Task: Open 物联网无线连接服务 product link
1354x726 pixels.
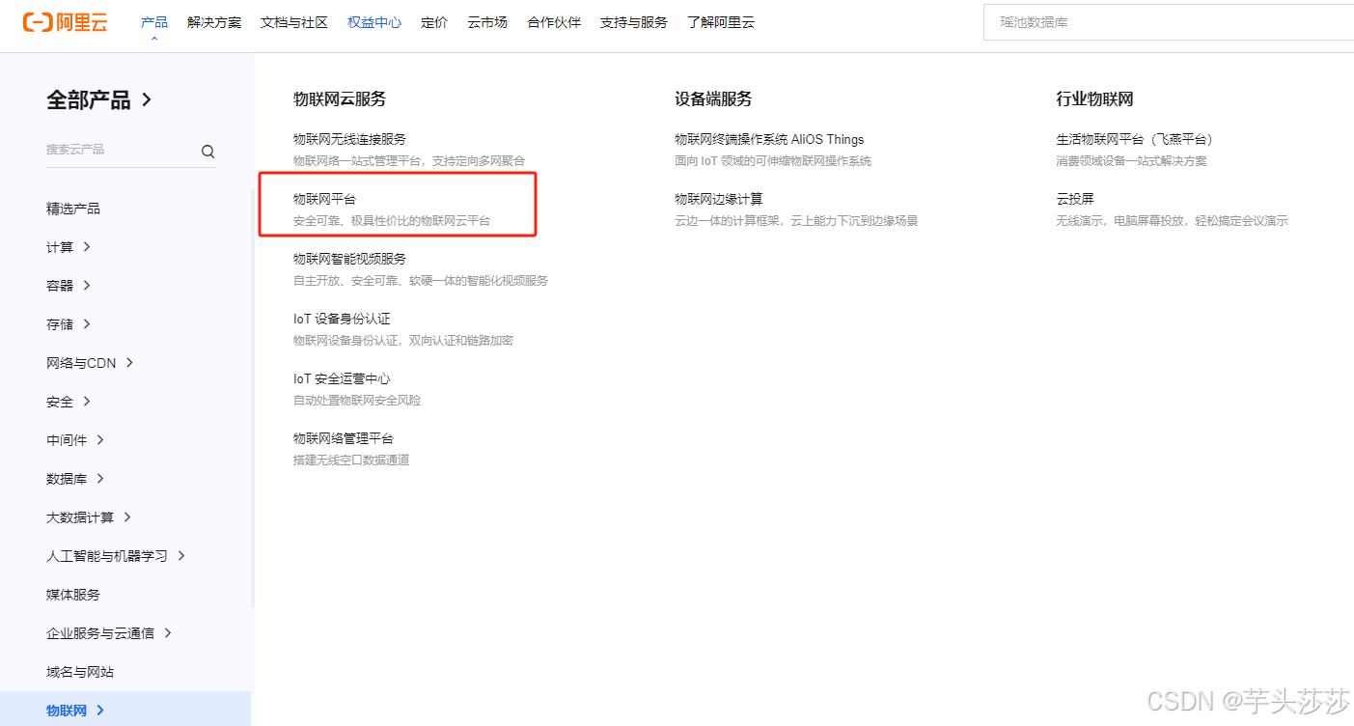Action: pos(349,139)
